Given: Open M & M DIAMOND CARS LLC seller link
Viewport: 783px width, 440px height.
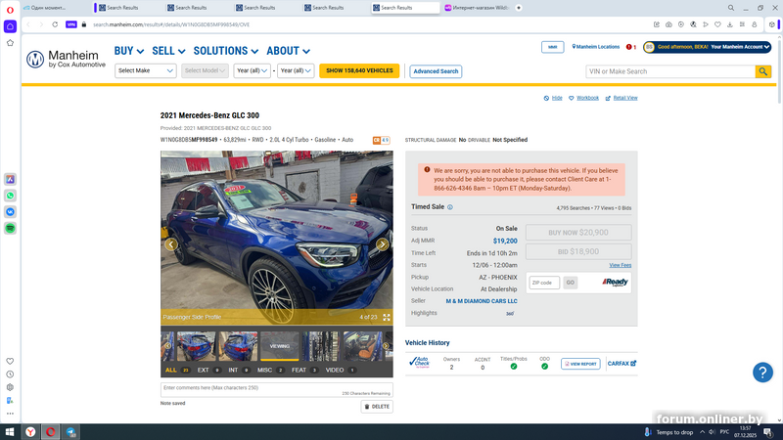Looking at the screenshot, I should [x=482, y=301].
